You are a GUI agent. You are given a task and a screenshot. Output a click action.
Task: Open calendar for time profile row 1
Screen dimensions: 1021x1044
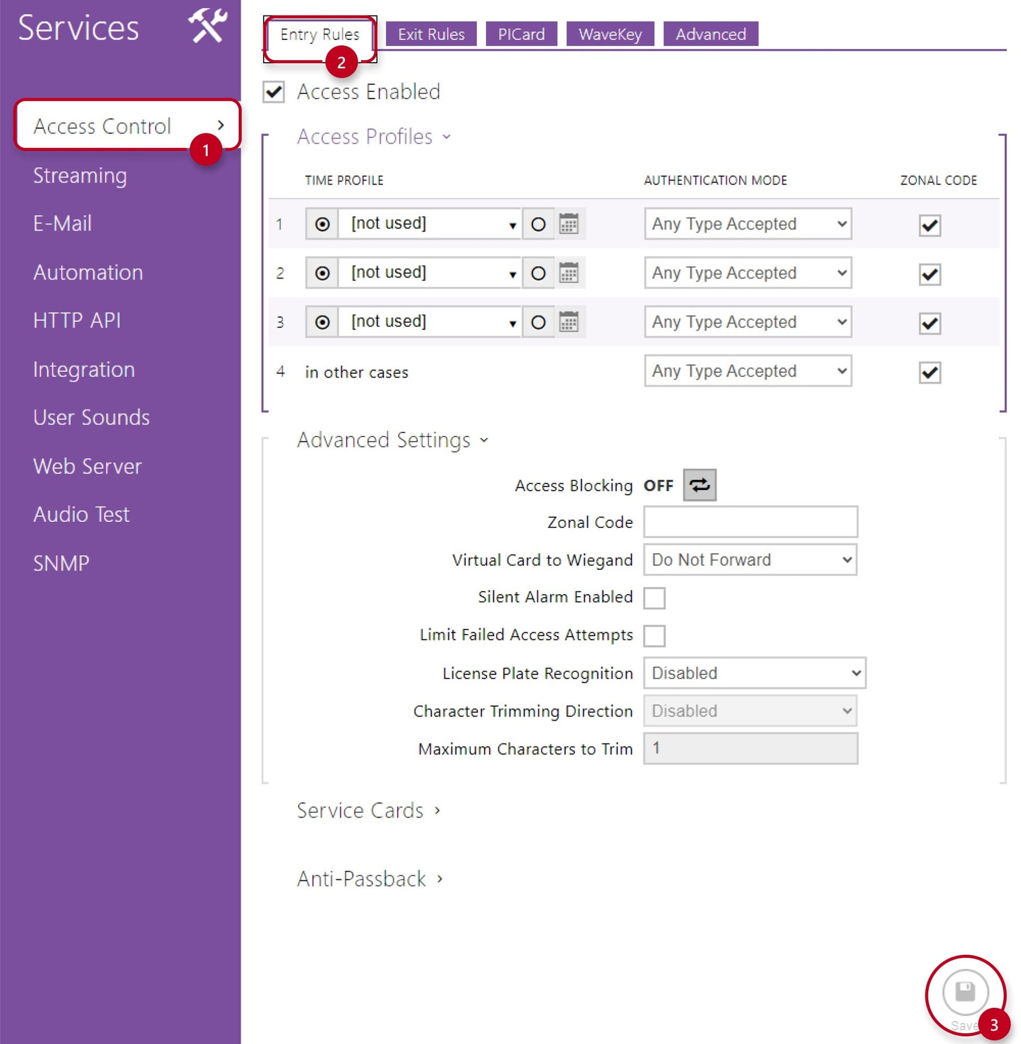pyautogui.click(x=569, y=223)
